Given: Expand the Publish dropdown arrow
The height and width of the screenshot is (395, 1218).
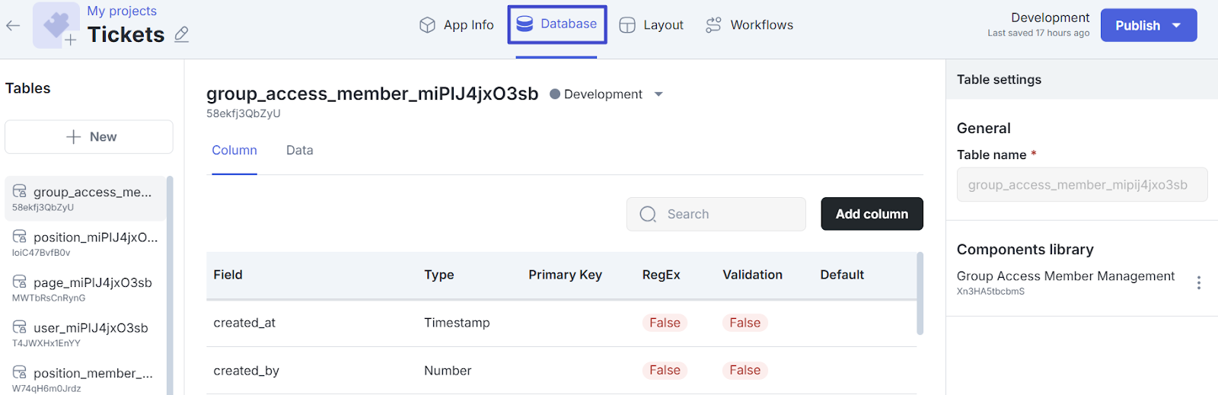Looking at the screenshot, I should coord(1176,25).
